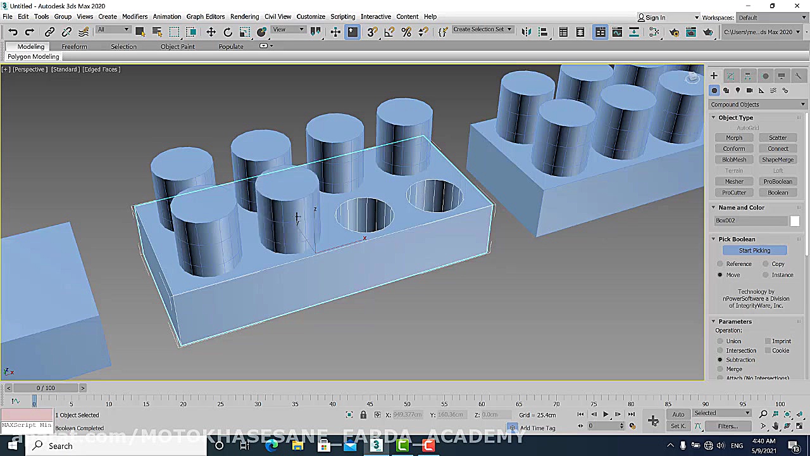Switch to Lights category icon
810x456 pixels.
click(738, 91)
